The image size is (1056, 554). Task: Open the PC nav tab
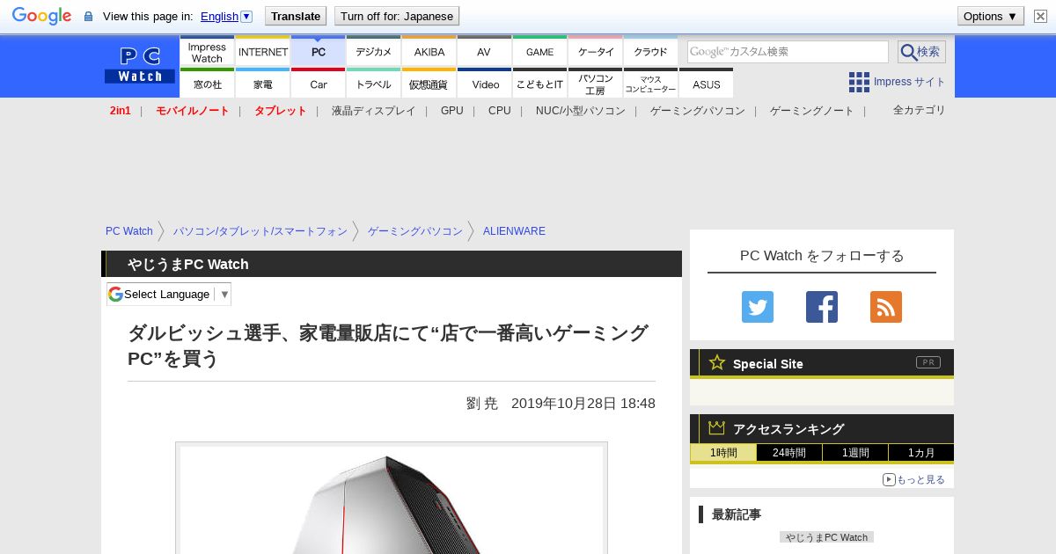coord(319,52)
